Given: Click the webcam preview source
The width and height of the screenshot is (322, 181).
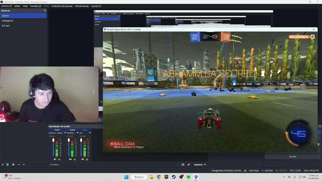Looking at the screenshot, I should click(49, 94).
